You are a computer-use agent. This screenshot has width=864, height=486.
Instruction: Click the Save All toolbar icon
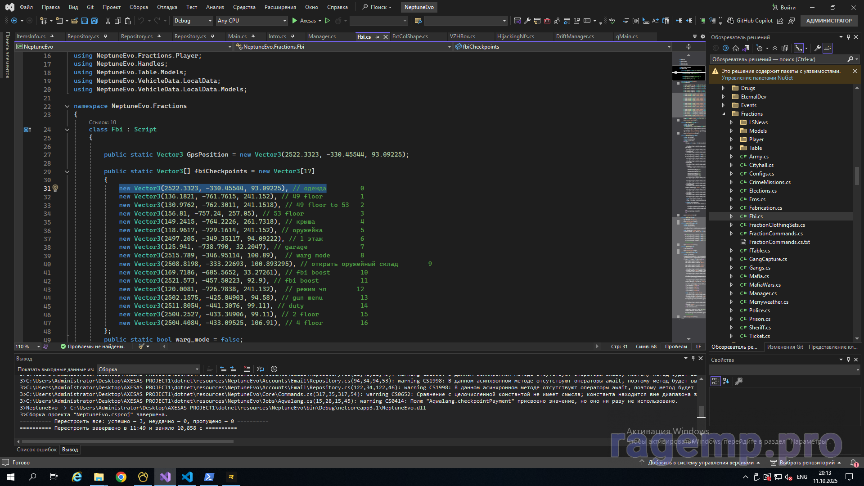click(94, 21)
